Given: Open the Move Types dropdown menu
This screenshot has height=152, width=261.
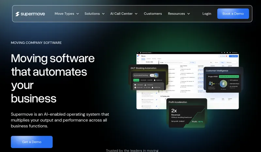Looking at the screenshot, I should coord(67,14).
